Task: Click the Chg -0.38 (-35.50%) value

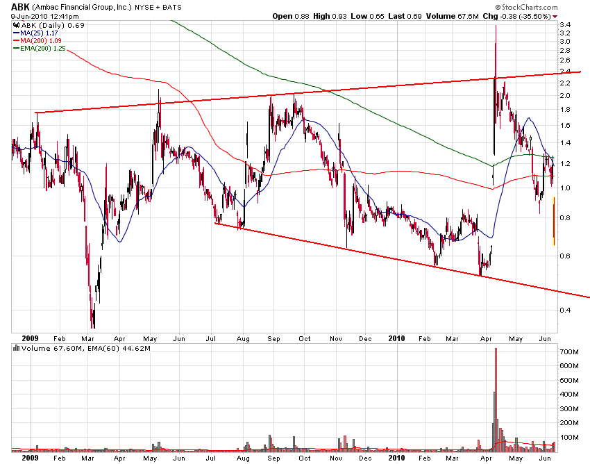Action: tap(516, 16)
